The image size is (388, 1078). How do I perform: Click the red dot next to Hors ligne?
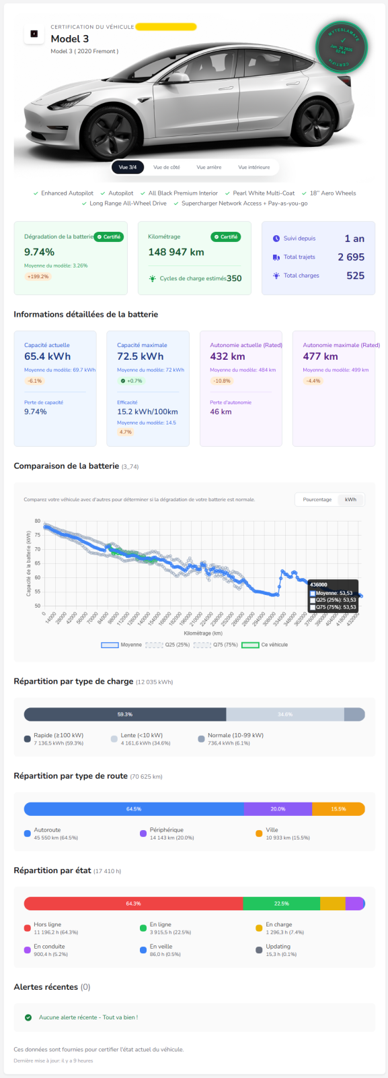pyautogui.click(x=28, y=928)
